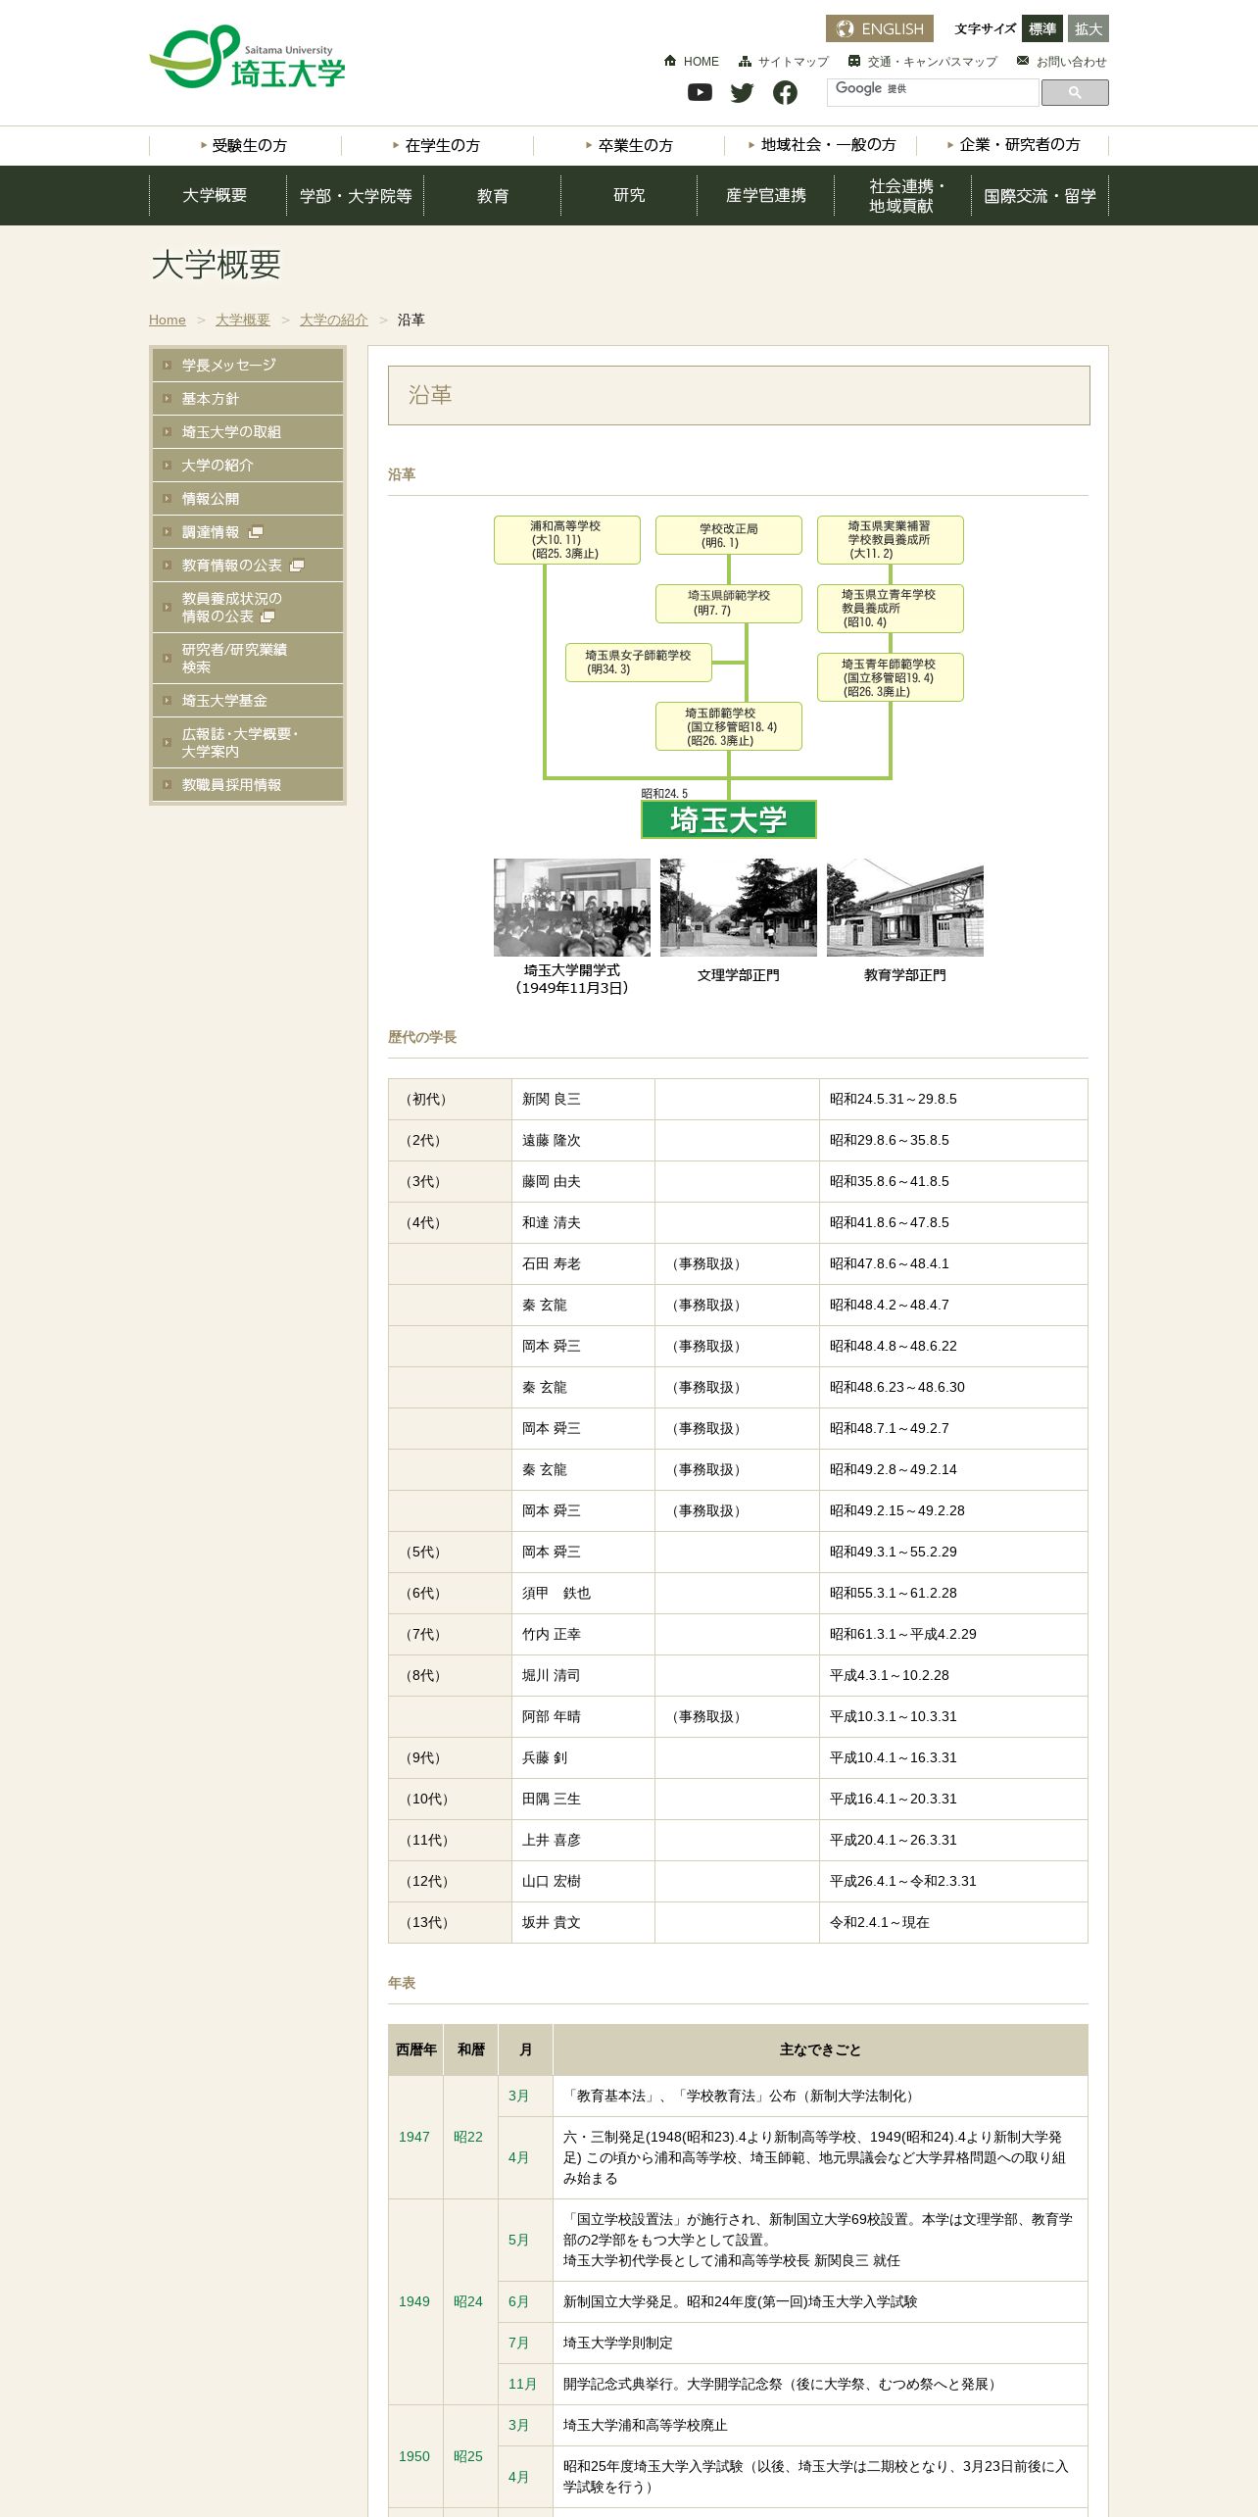
Task: Click the Google search input field
Action: click(x=933, y=92)
